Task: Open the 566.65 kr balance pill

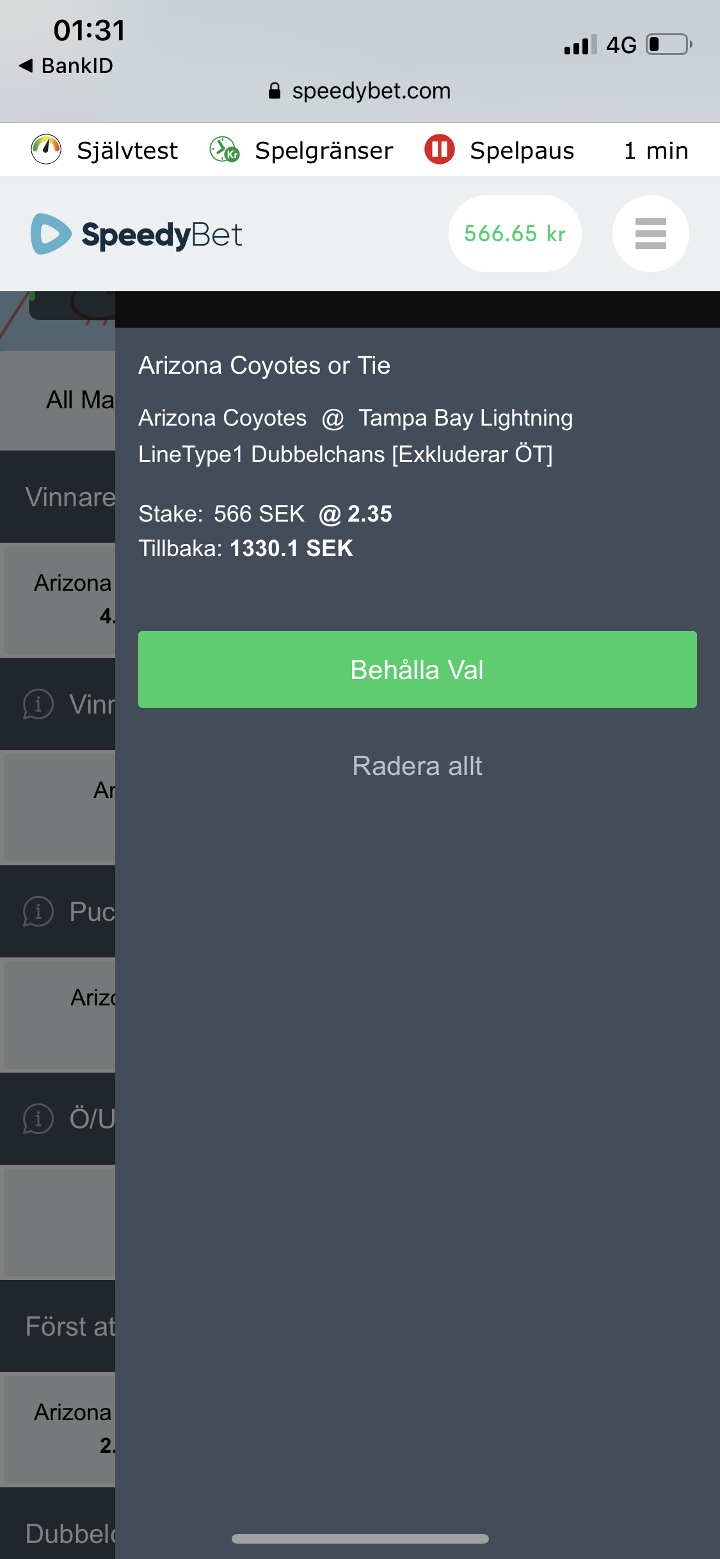Action: tap(515, 234)
